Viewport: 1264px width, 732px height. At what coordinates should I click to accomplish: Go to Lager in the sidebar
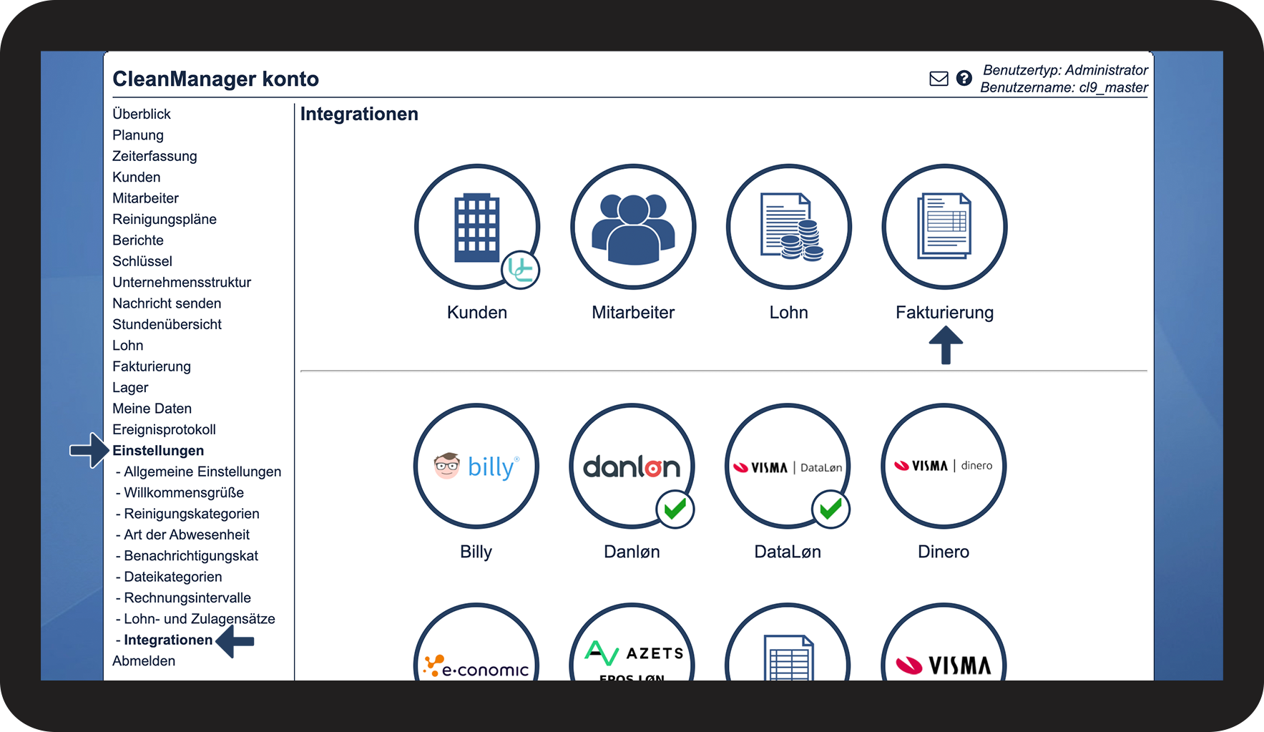pyautogui.click(x=130, y=388)
